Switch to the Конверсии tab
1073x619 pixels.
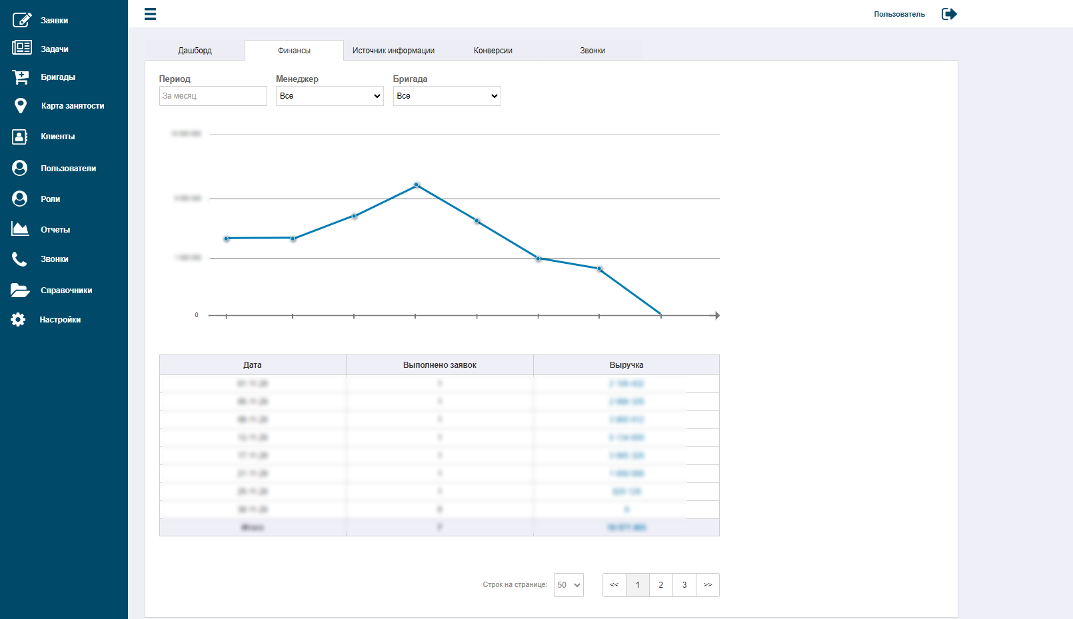[493, 51]
